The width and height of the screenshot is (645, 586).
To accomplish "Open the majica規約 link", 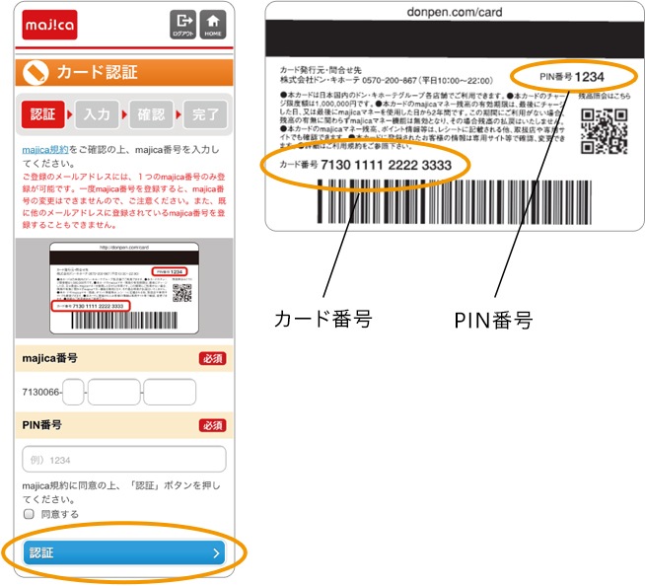I will click(x=45, y=149).
